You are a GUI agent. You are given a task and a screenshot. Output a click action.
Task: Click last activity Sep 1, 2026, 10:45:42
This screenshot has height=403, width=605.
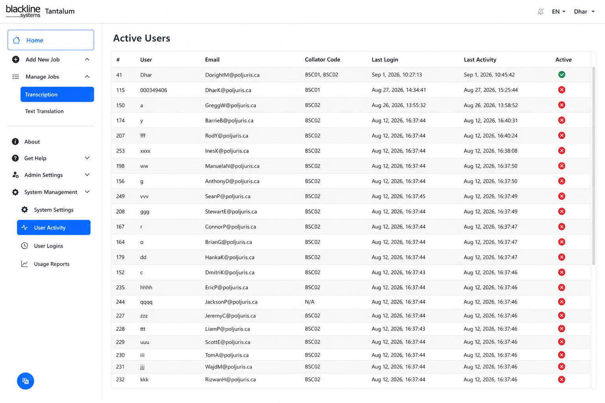coord(489,75)
